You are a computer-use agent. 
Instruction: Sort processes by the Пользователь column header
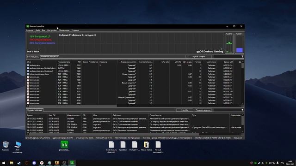click(x=64, y=62)
